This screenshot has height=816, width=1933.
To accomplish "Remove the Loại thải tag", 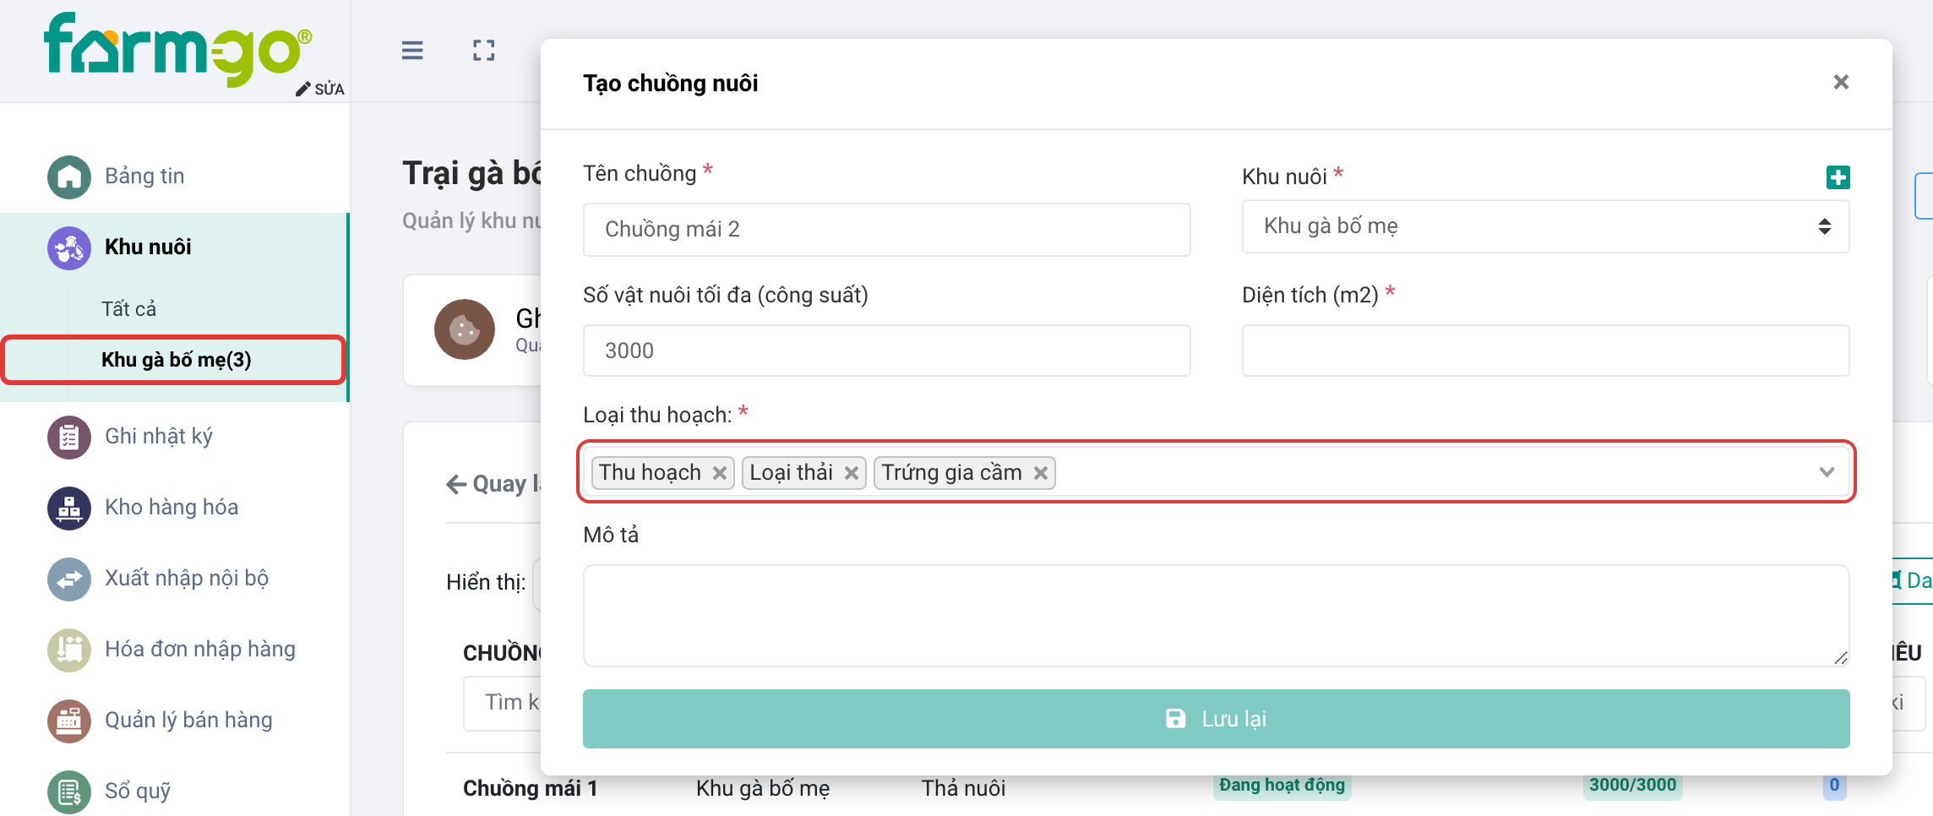I will point(852,473).
